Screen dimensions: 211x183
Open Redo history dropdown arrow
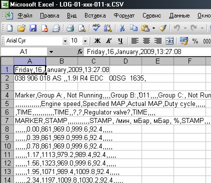click(202, 28)
